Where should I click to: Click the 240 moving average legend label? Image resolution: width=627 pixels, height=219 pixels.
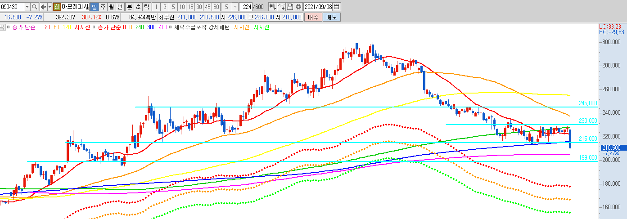click(139, 27)
